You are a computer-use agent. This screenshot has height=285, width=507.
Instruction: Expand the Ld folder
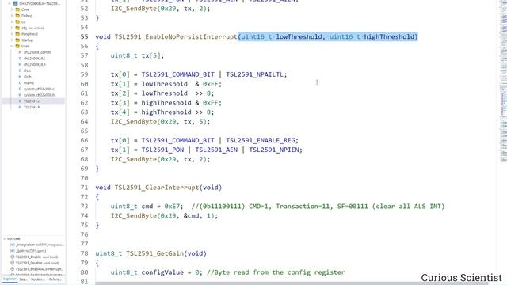click(12, 21)
